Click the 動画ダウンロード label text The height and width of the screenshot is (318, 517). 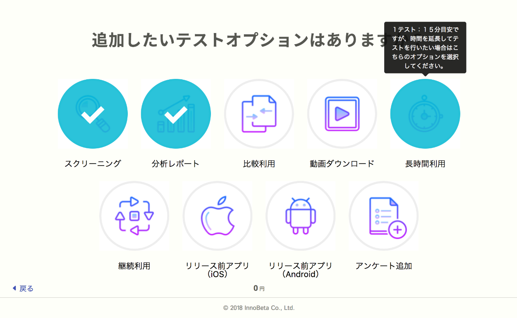[x=342, y=164]
